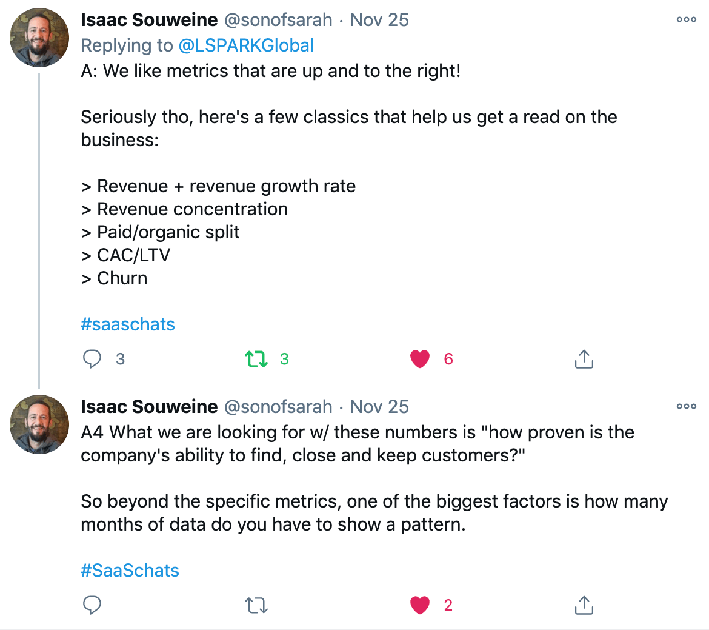709x630 pixels.
Task: Open Isaac Souweine's avatar on first tweet
Action: pyautogui.click(x=39, y=38)
